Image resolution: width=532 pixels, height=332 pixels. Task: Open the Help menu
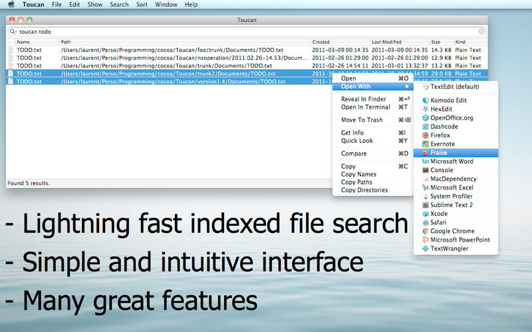191,5
